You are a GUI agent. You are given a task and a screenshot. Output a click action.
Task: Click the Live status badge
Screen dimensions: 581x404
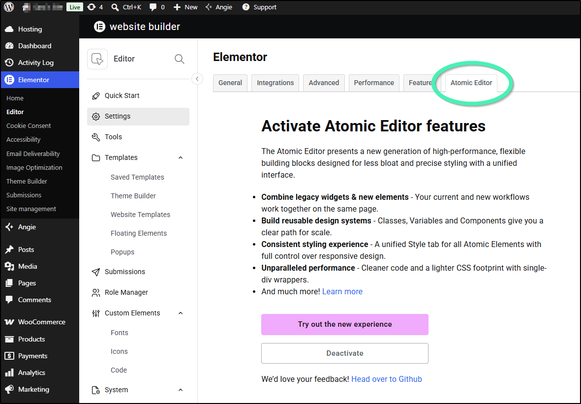click(74, 7)
